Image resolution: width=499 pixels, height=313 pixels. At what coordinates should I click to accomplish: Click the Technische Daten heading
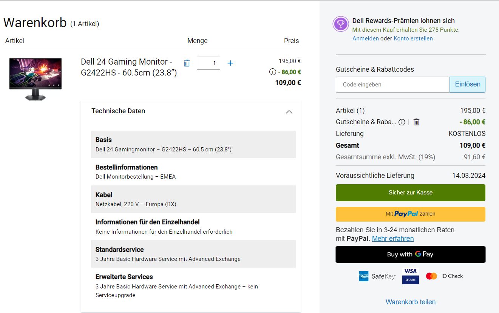[x=118, y=111]
